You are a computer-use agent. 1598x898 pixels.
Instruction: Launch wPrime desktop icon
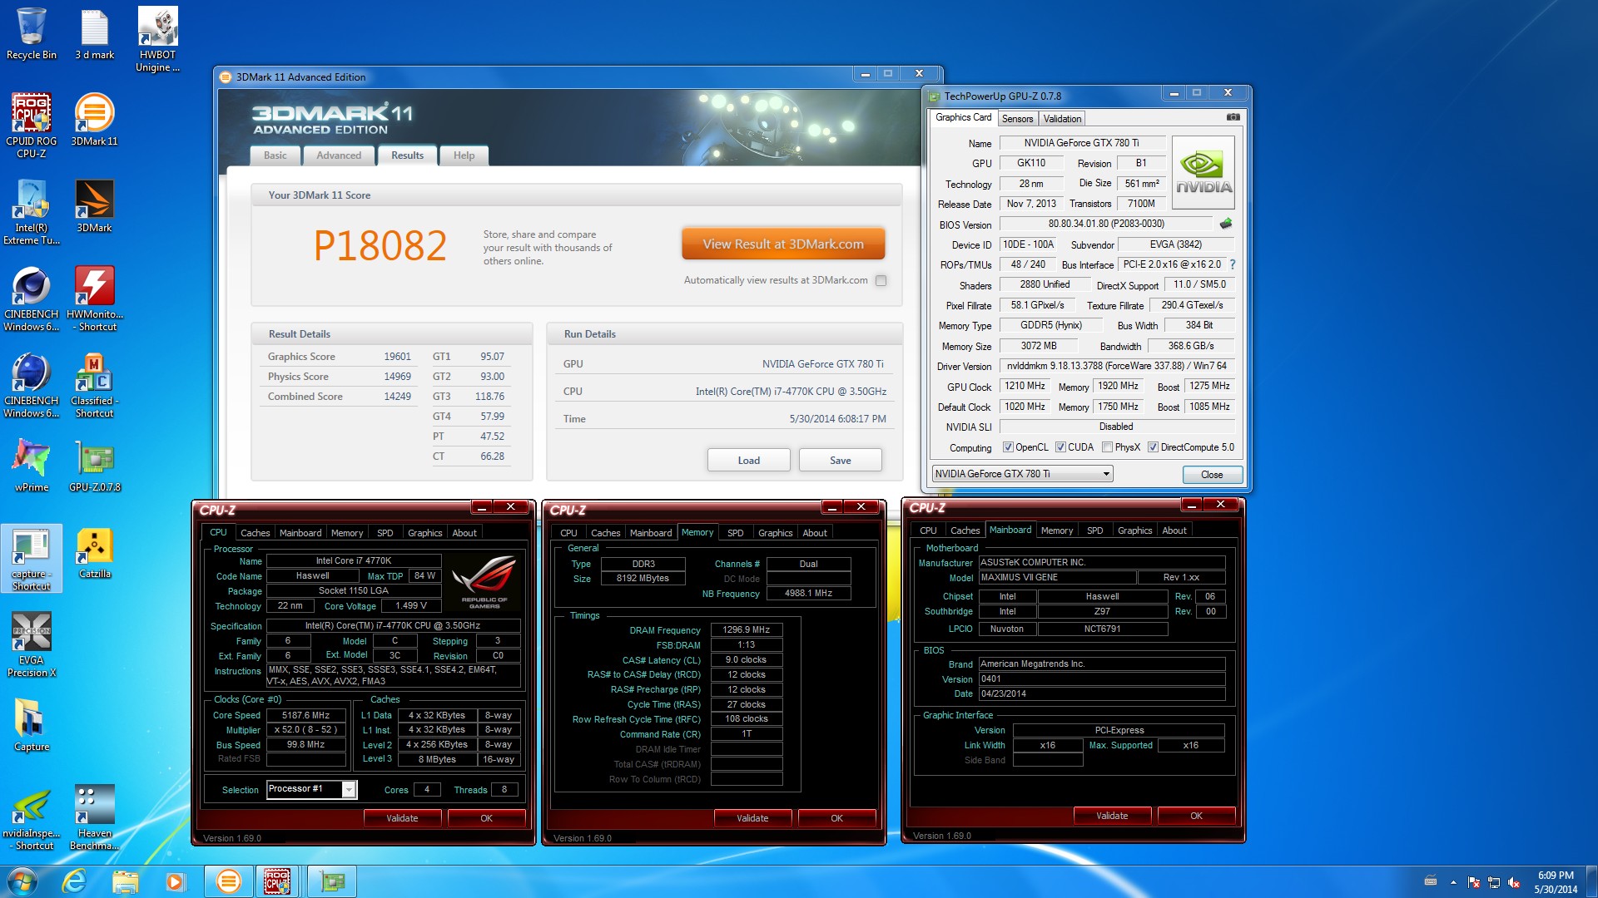point(32,466)
